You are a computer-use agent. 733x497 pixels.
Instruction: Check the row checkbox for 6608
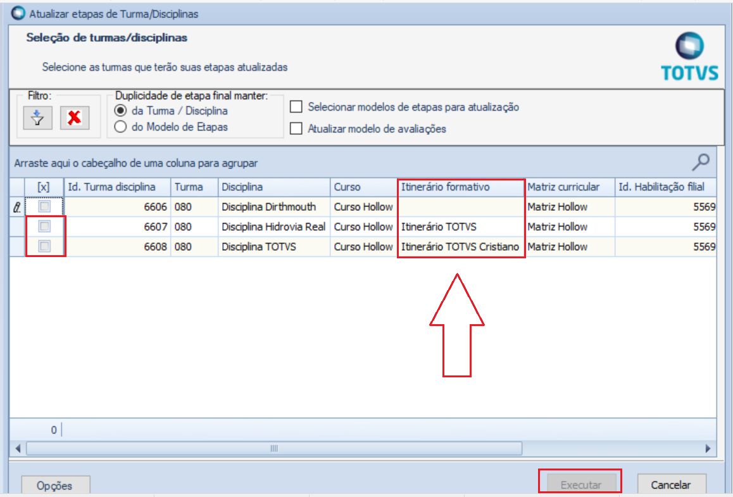[x=44, y=246]
